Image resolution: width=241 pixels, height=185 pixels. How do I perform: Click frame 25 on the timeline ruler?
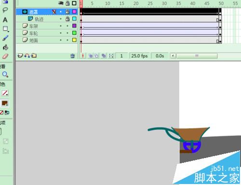click(x=150, y=3)
